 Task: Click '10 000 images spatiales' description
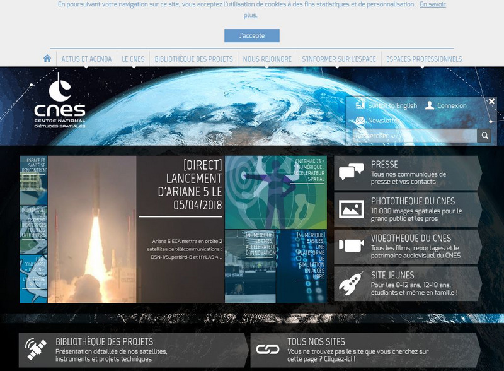416,215
